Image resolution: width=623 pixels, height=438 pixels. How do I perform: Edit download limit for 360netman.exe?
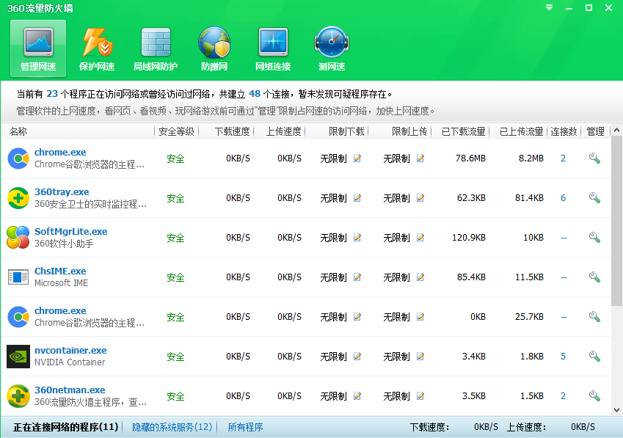point(357,396)
